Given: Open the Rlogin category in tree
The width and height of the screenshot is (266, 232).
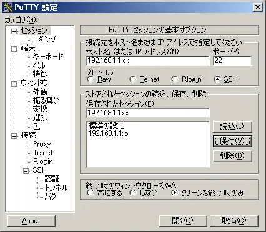Looking at the screenshot, I should pyautogui.click(x=43, y=162).
